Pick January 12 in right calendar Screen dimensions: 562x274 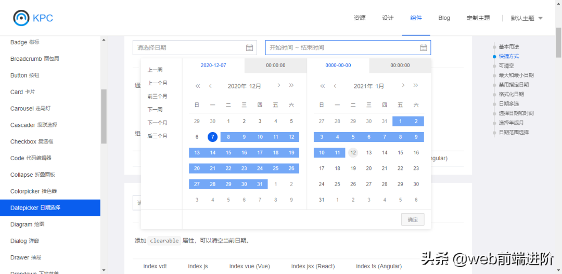[353, 153]
